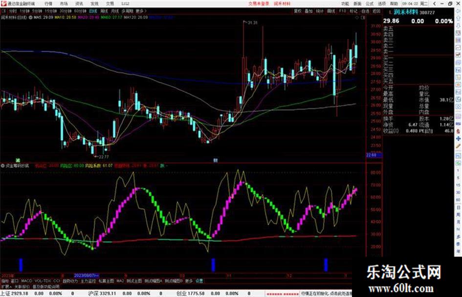
Task: Open the 设置 indicator settings
Action: pos(199,281)
